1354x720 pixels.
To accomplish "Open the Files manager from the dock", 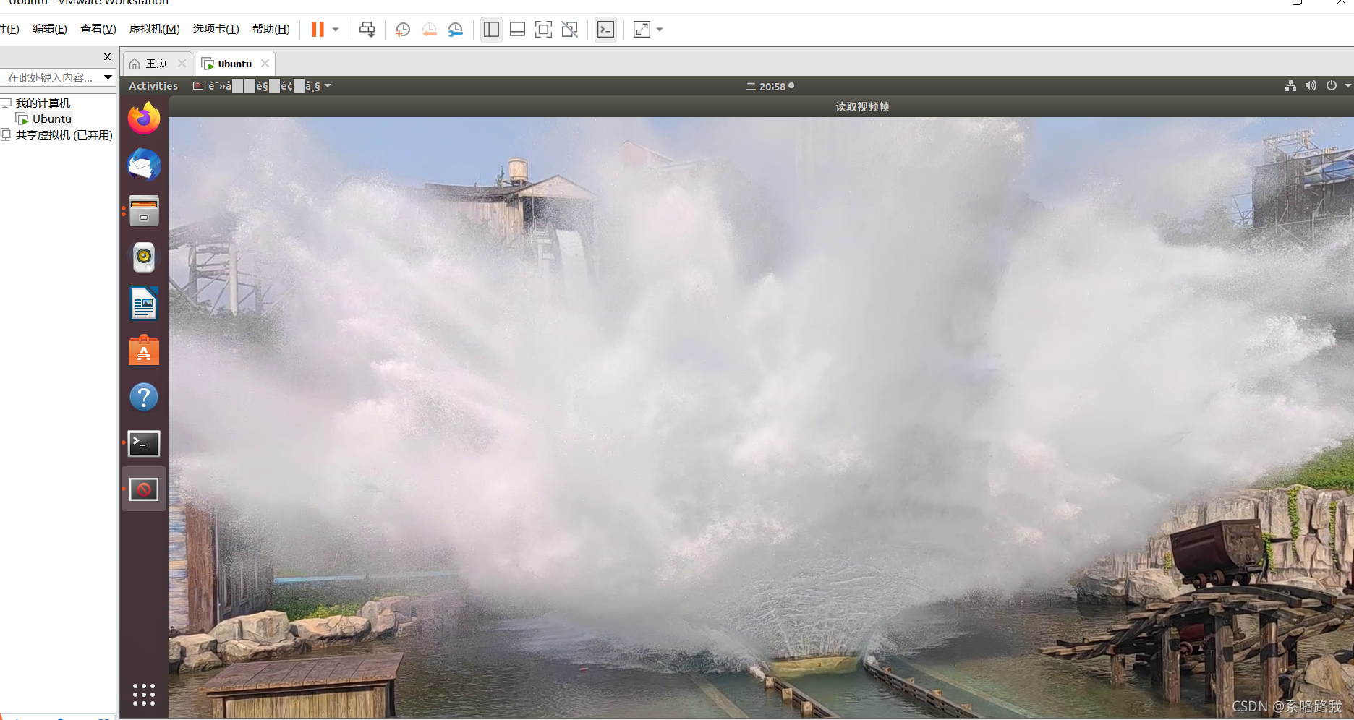I will pyautogui.click(x=144, y=211).
